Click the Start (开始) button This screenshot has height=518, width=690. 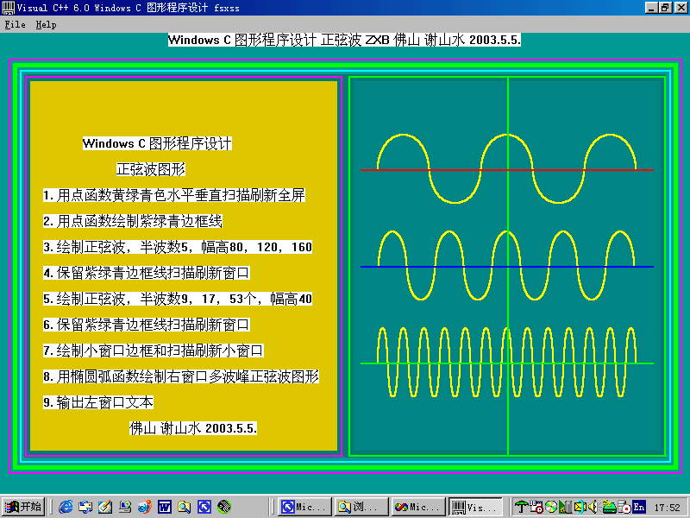[x=23, y=507]
